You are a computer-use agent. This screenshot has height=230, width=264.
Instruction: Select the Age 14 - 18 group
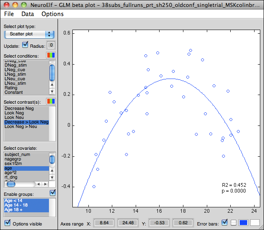tap(16, 205)
